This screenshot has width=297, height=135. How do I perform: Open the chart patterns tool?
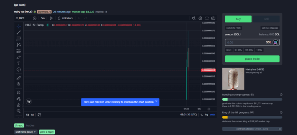(19, 45)
